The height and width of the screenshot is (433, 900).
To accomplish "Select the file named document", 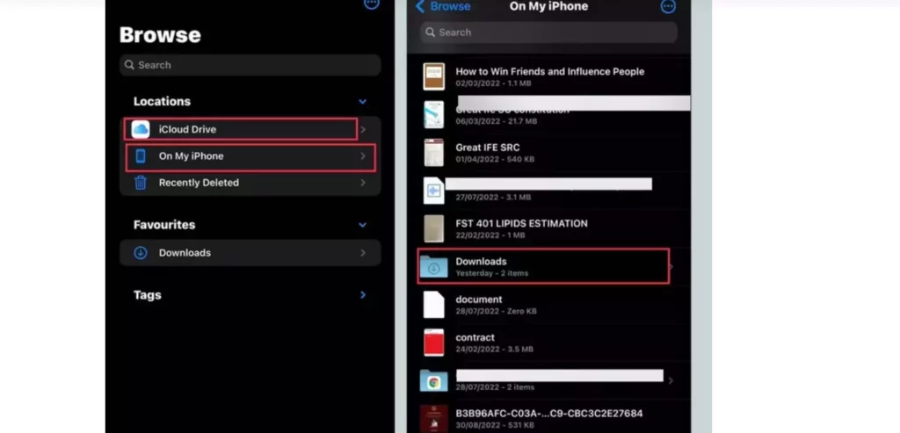I will (479, 299).
